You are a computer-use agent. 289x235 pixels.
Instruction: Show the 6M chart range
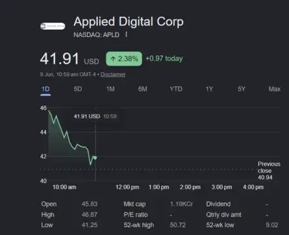143,89
